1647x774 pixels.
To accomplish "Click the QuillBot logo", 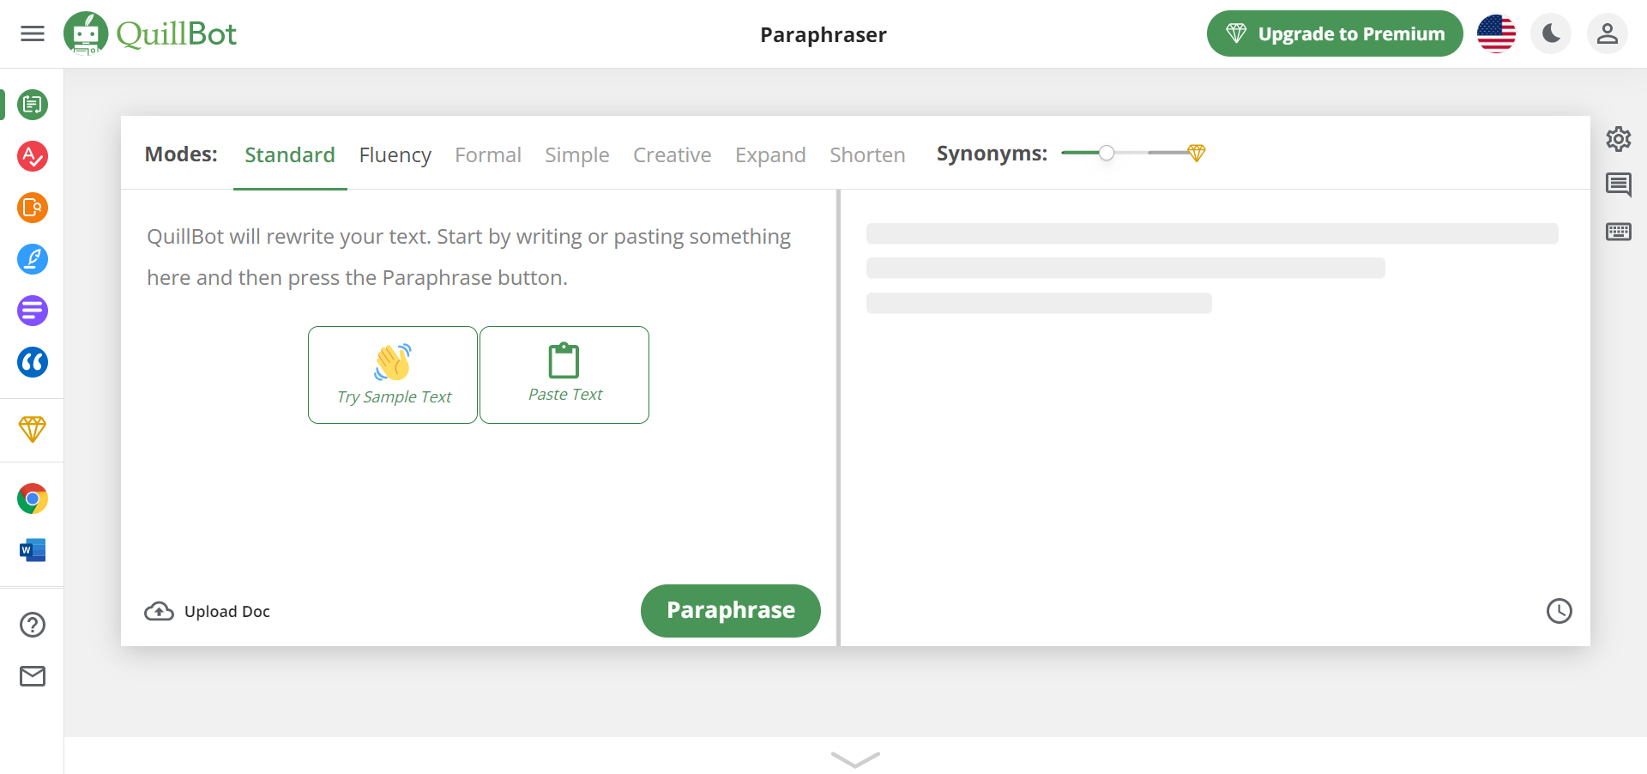I will click(x=150, y=33).
